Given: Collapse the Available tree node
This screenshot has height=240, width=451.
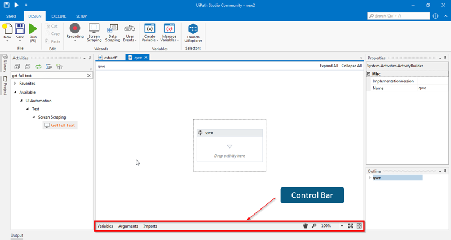Looking at the screenshot, I should pyautogui.click(x=15, y=93).
